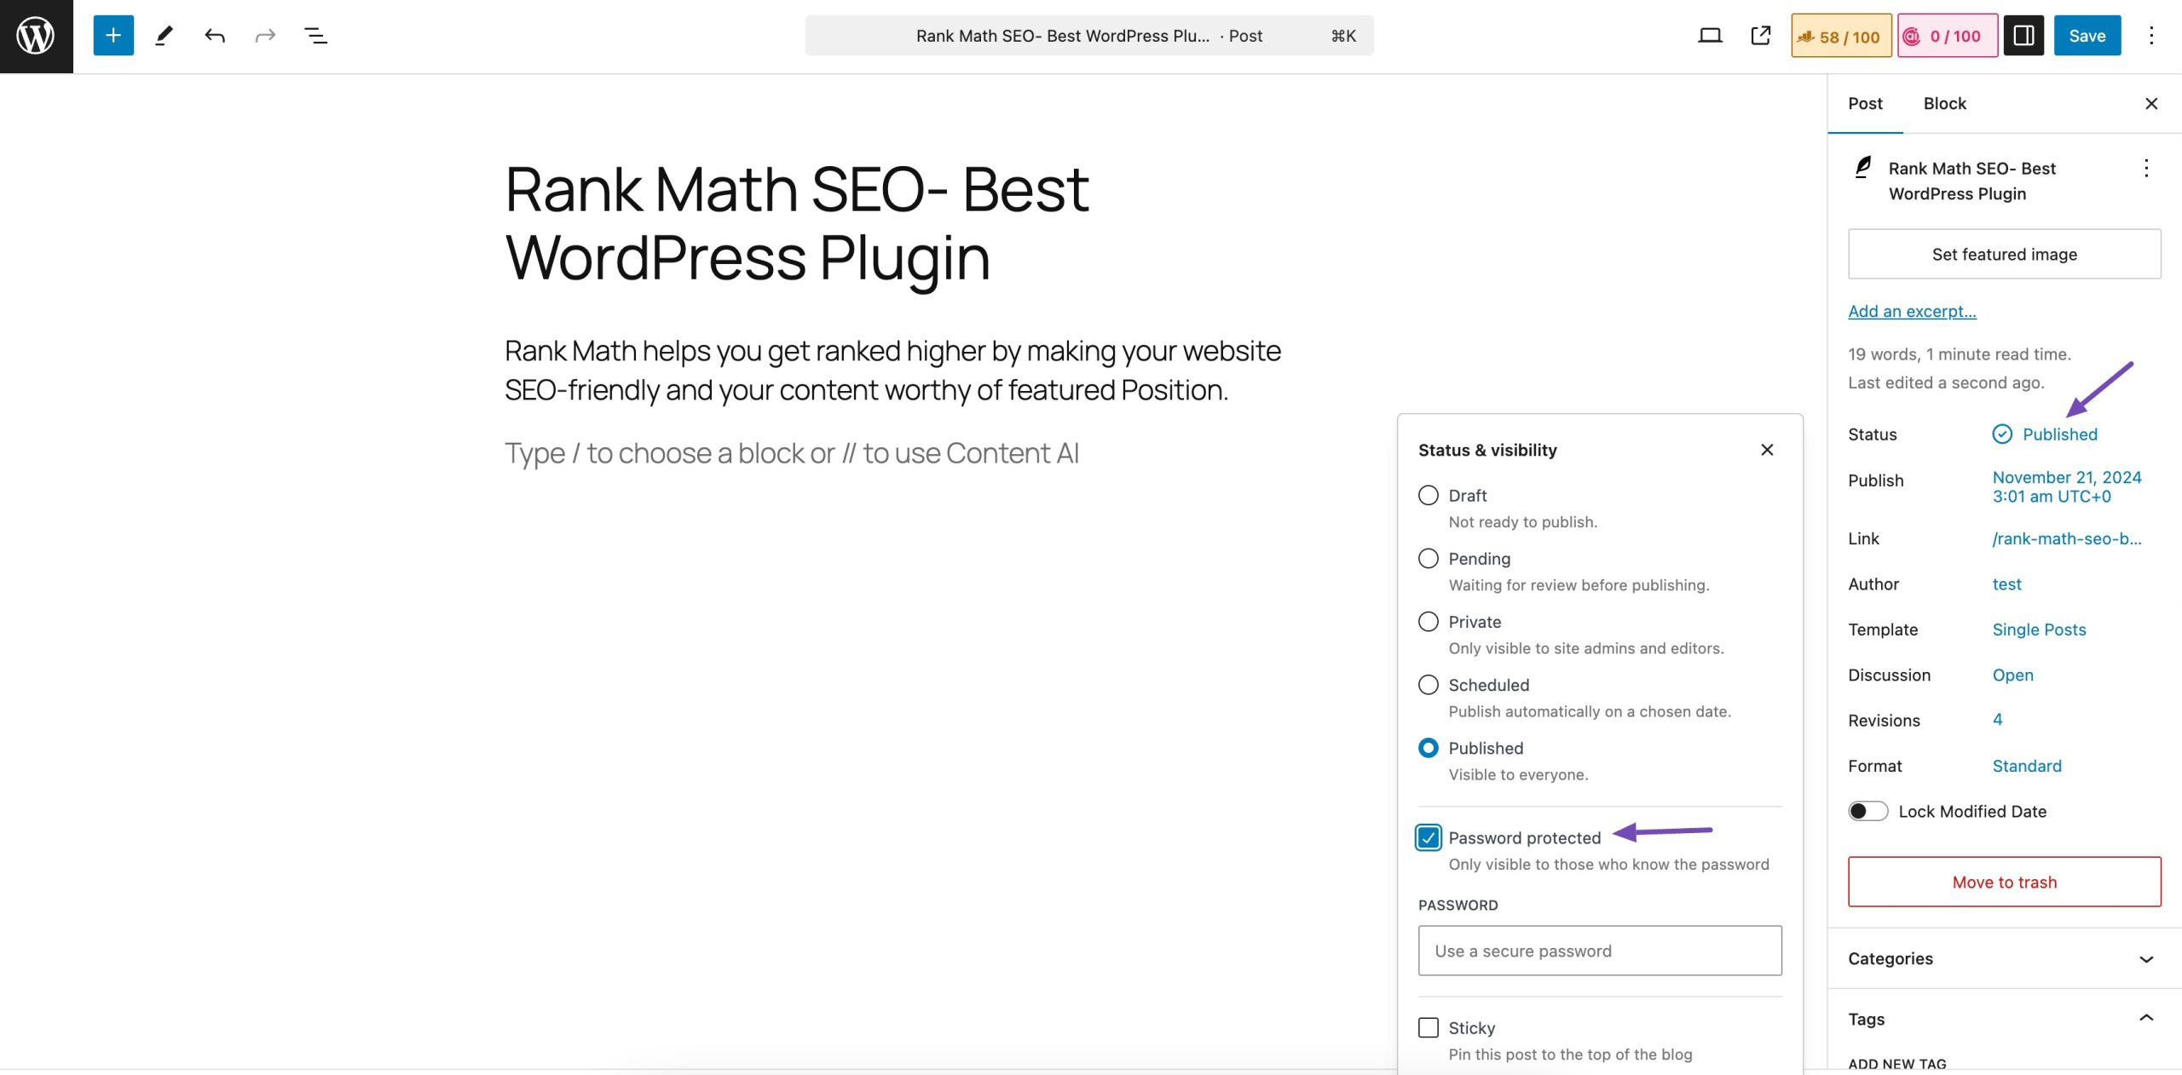Click the Password input field
Image resolution: width=2182 pixels, height=1075 pixels.
(x=1599, y=950)
